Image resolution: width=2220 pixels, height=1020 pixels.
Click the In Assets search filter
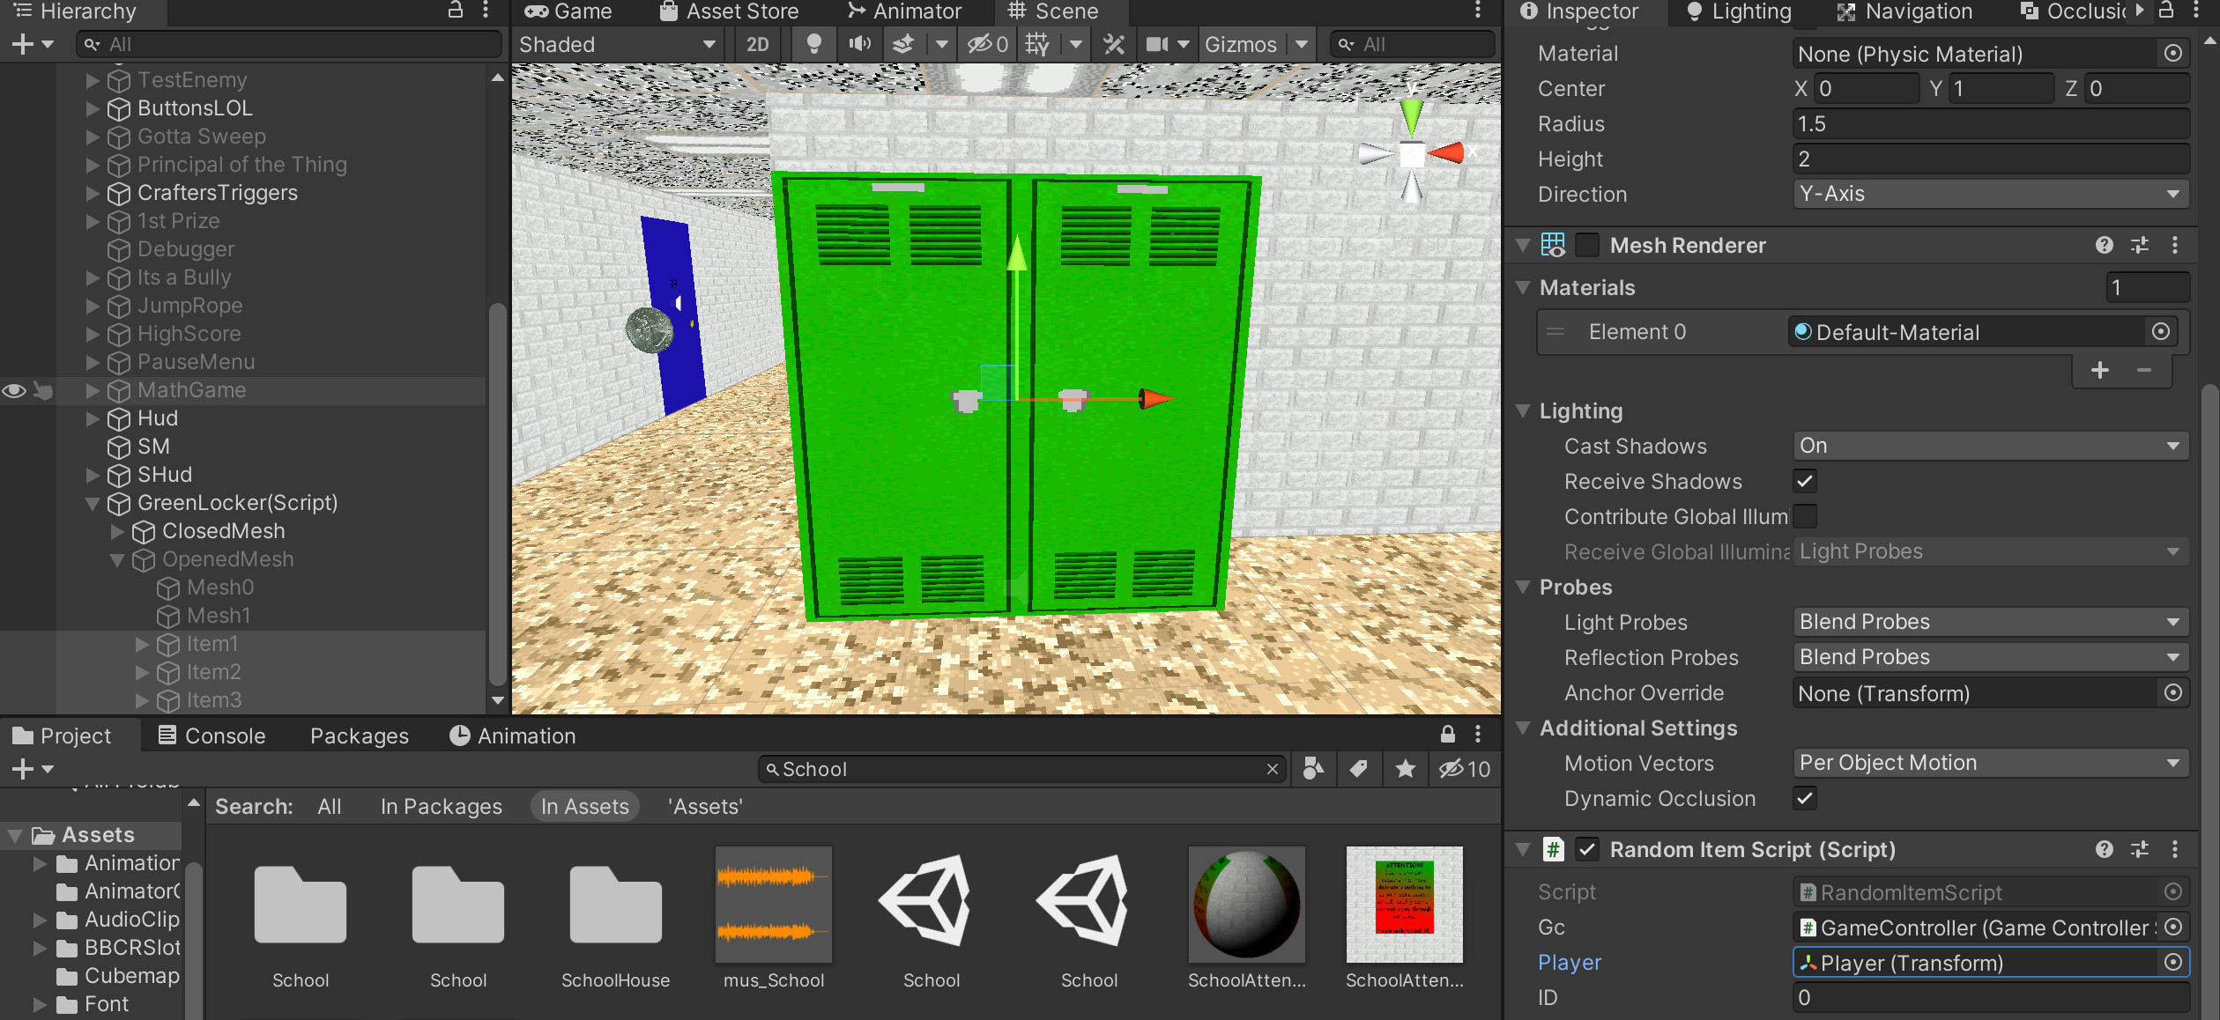click(x=584, y=805)
